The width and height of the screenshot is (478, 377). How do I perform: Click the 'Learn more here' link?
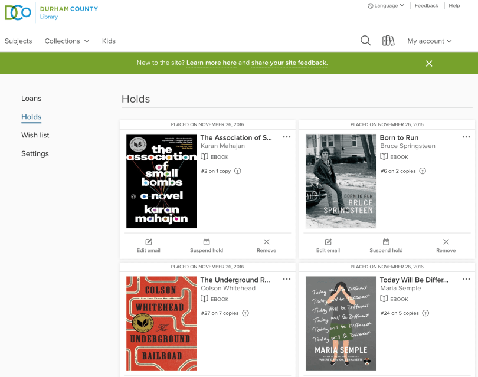(x=211, y=63)
